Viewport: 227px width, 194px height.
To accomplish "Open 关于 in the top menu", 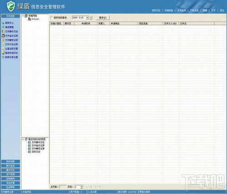I will [213, 10].
